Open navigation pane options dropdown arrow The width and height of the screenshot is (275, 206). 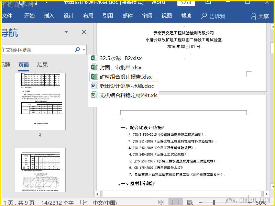click(x=66, y=32)
